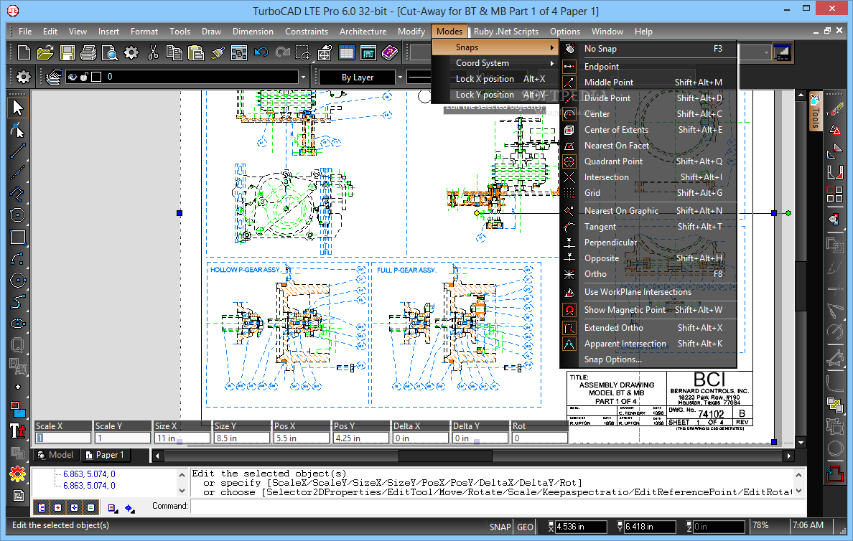Pick the Arc drawing tool

coord(17,259)
